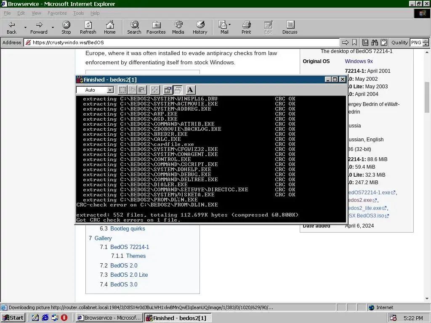Click the Paste icon in DOS window
This screenshot has height=323, width=431.
(x=142, y=90)
